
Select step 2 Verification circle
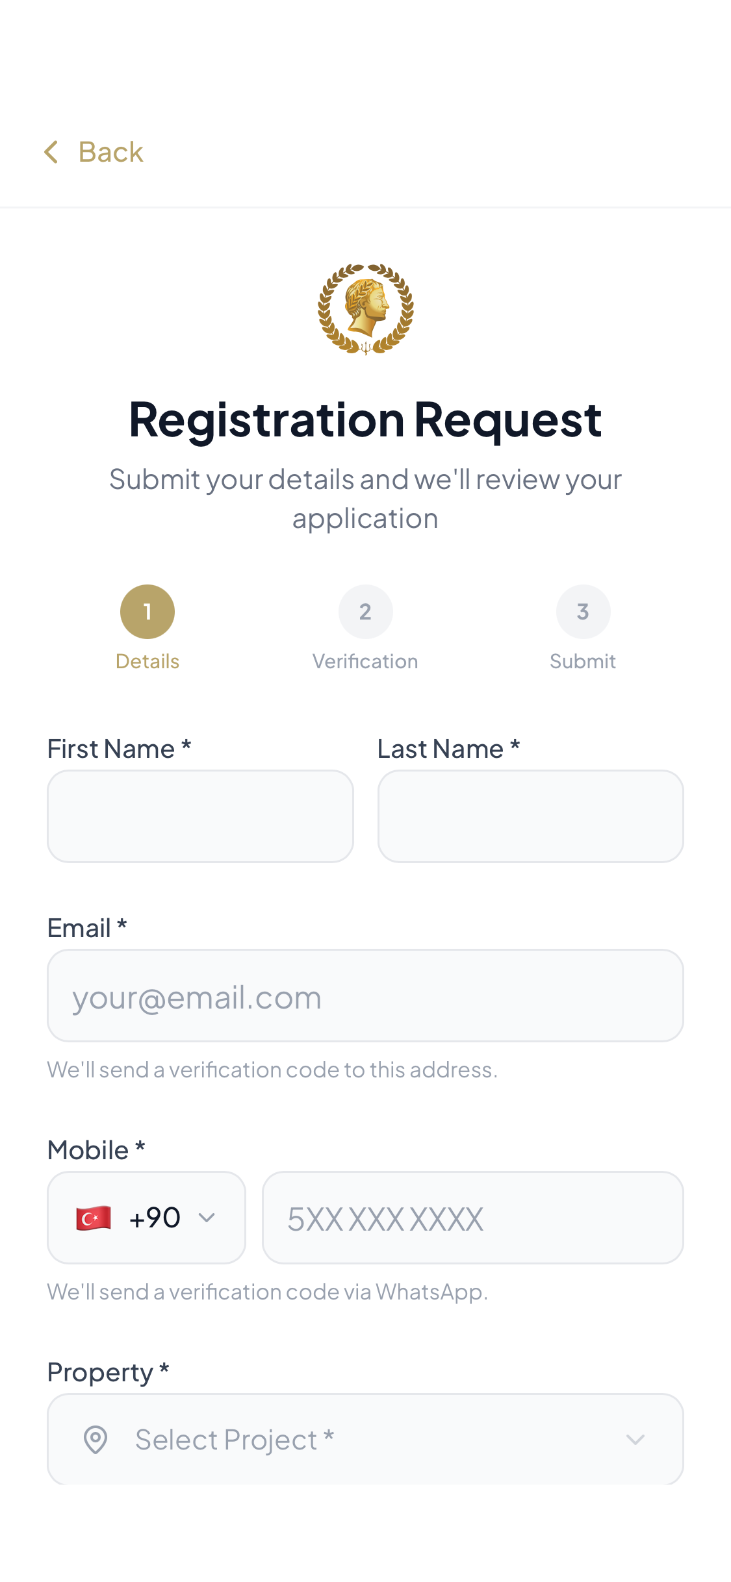[366, 612]
